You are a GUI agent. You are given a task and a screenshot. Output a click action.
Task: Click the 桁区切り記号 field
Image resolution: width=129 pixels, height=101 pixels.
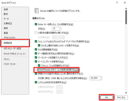click(x=60, y=92)
